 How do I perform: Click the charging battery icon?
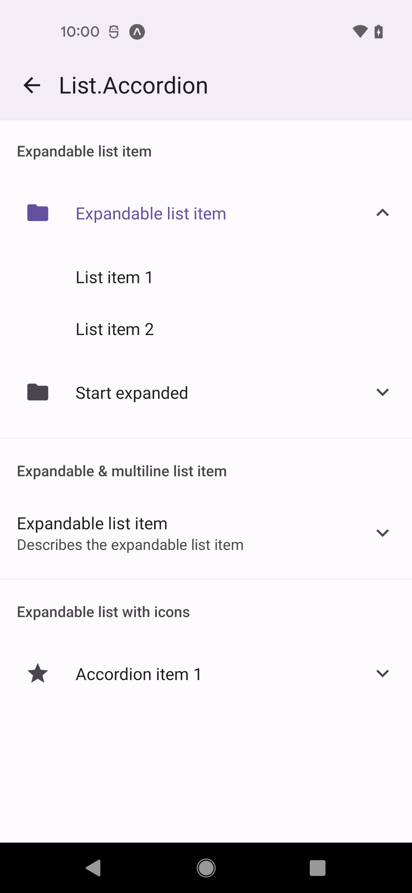pyautogui.click(x=378, y=32)
